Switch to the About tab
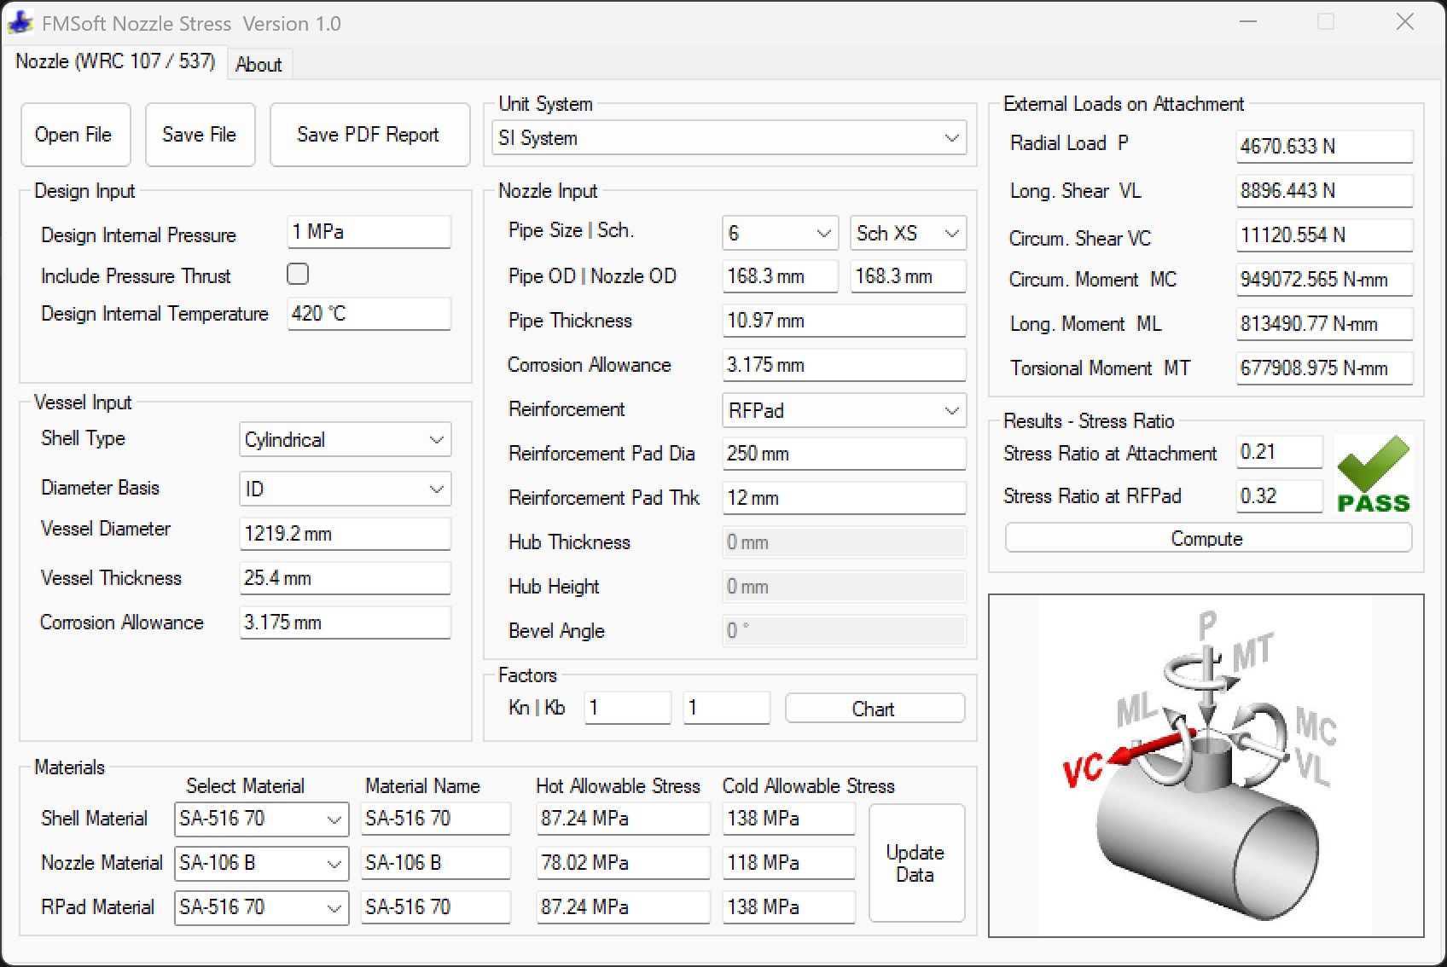Viewport: 1447px width, 967px height. click(x=259, y=65)
